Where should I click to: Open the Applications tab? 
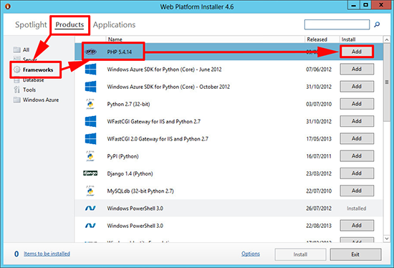tap(114, 24)
